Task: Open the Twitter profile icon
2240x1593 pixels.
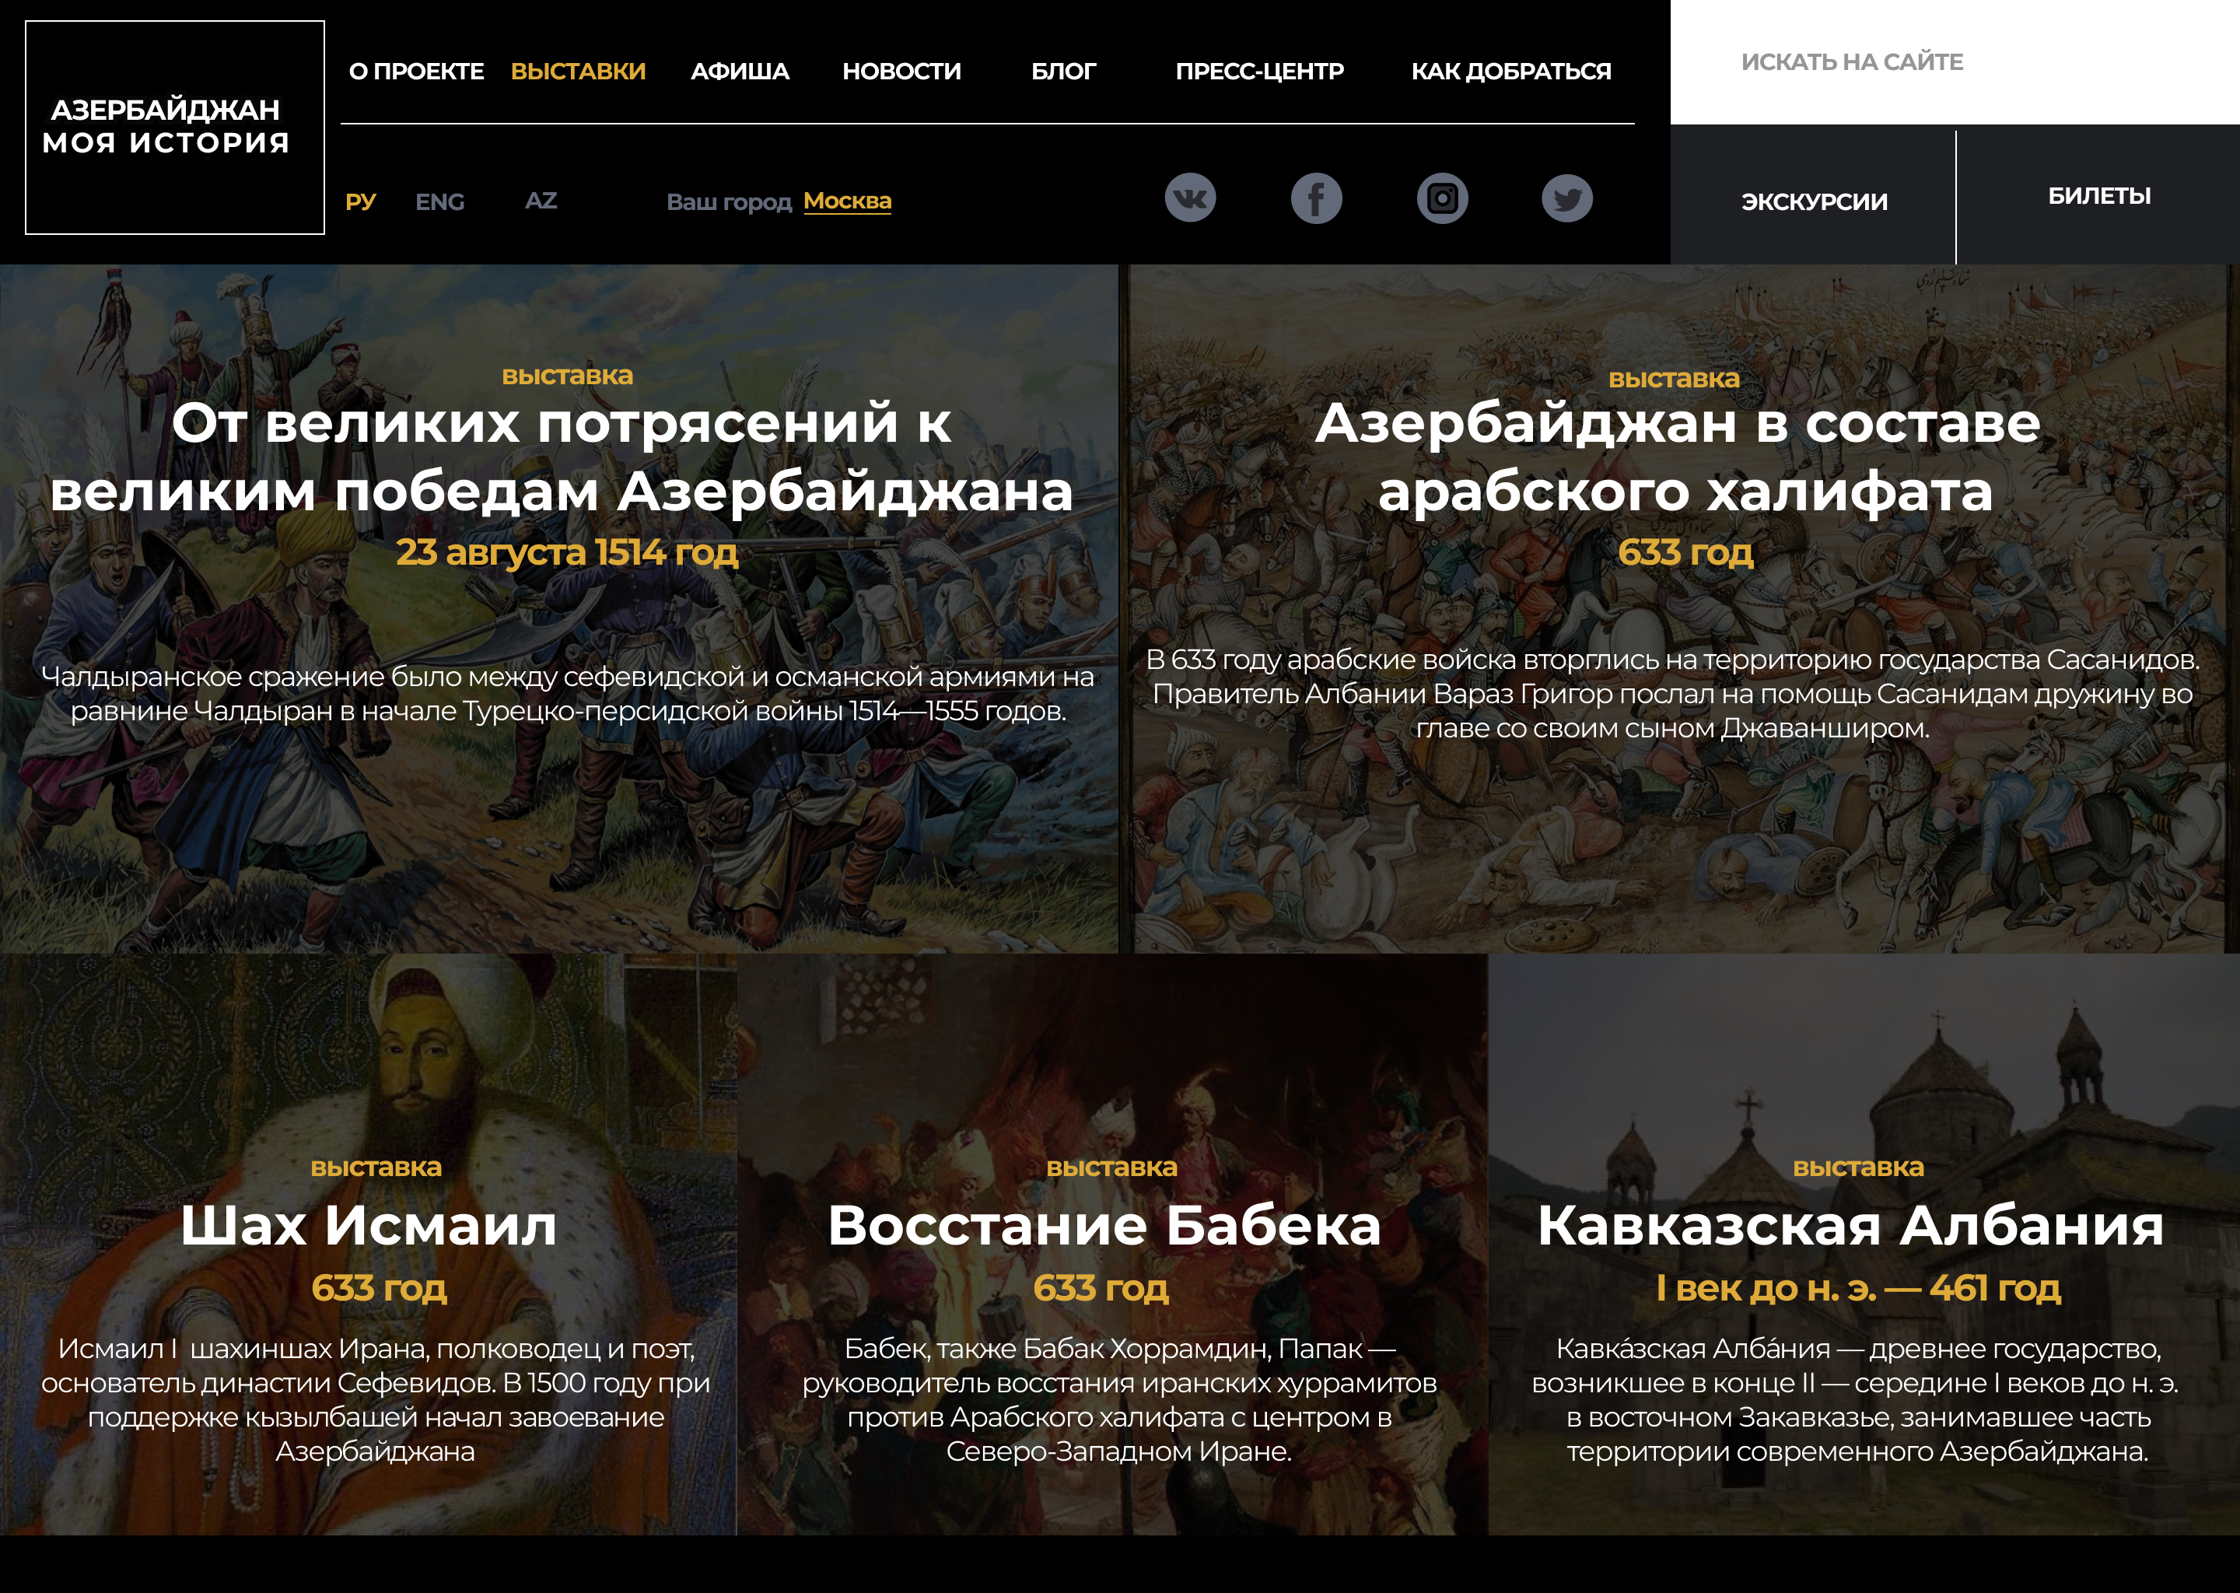Action: click(x=1567, y=198)
